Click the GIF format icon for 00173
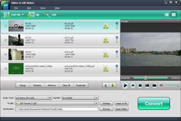Viewport: 181px width, 121px height. 106,40
